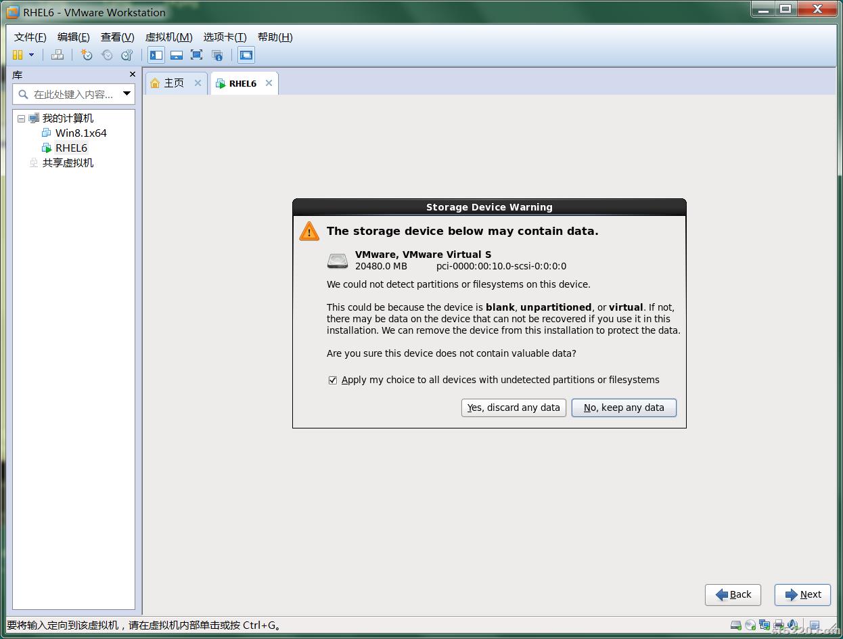The height and width of the screenshot is (639, 843).
Task: Uncheck Apply my choice to all devices
Action: pos(333,380)
